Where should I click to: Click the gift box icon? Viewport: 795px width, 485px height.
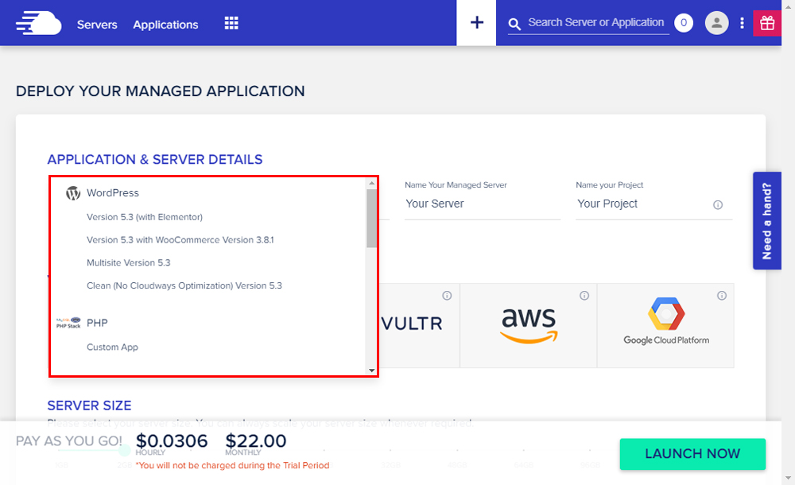pos(767,23)
